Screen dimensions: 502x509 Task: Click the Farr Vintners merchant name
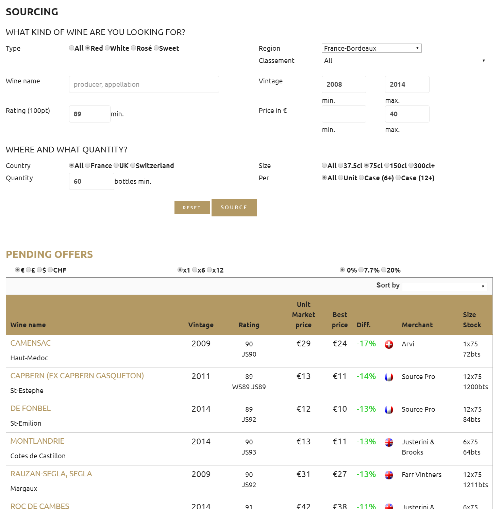pos(422,475)
